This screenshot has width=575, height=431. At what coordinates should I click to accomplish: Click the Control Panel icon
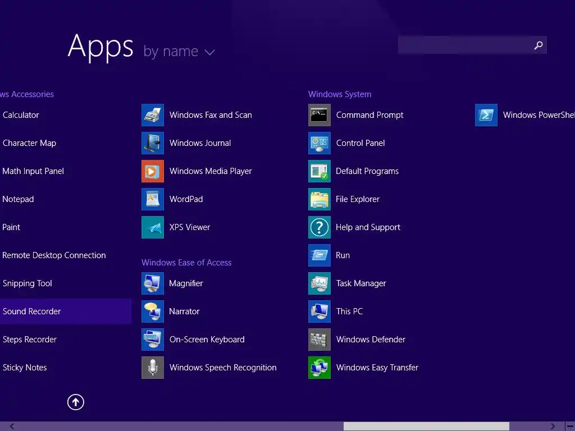click(x=320, y=143)
